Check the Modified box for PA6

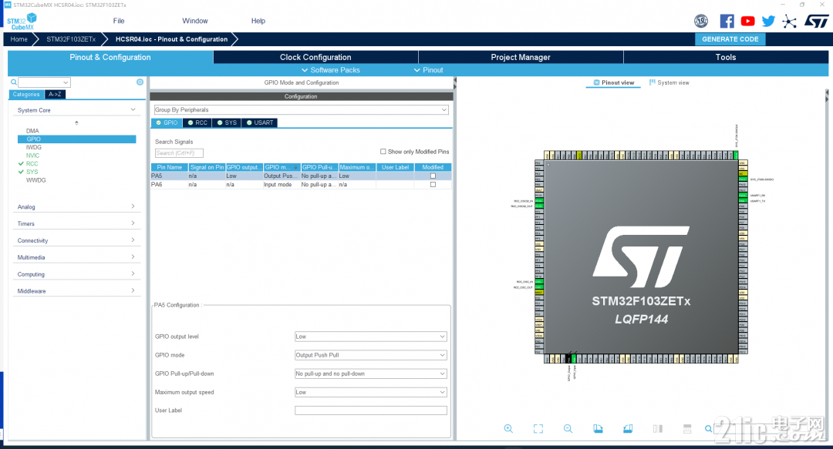click(433, 185)
